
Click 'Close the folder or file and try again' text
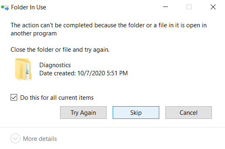pyautogui.click(x=60, y=50)
